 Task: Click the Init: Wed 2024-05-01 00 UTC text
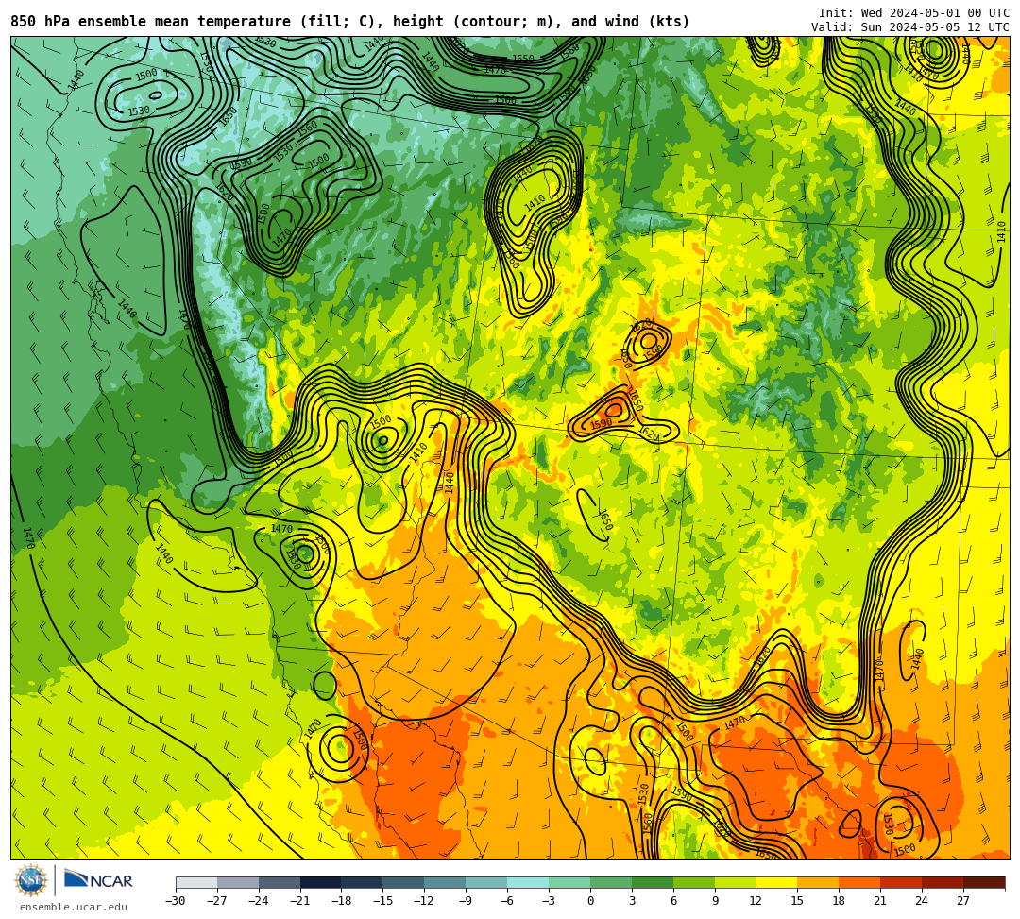[x=914, y=13]
